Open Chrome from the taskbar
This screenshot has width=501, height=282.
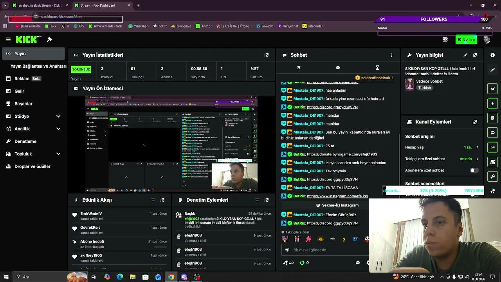click(x=171, y=277)
